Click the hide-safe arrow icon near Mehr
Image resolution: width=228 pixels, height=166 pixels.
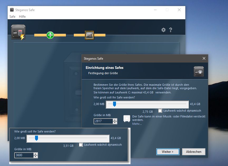click(127, 118)
